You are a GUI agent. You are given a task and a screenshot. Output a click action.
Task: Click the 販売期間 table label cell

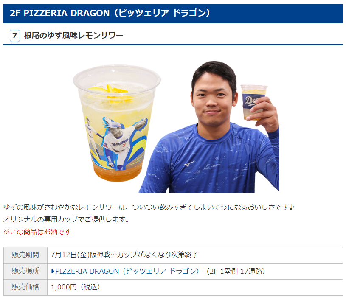tap(25, 255)
